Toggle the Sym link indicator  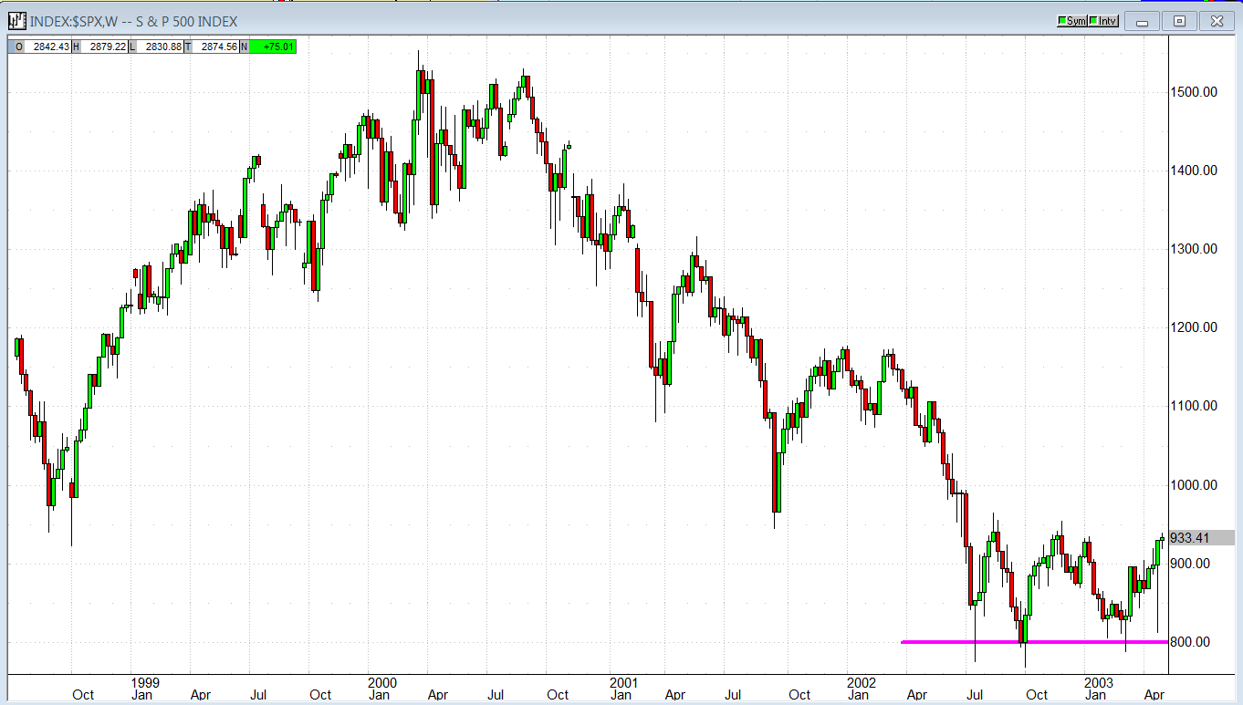1071,21
